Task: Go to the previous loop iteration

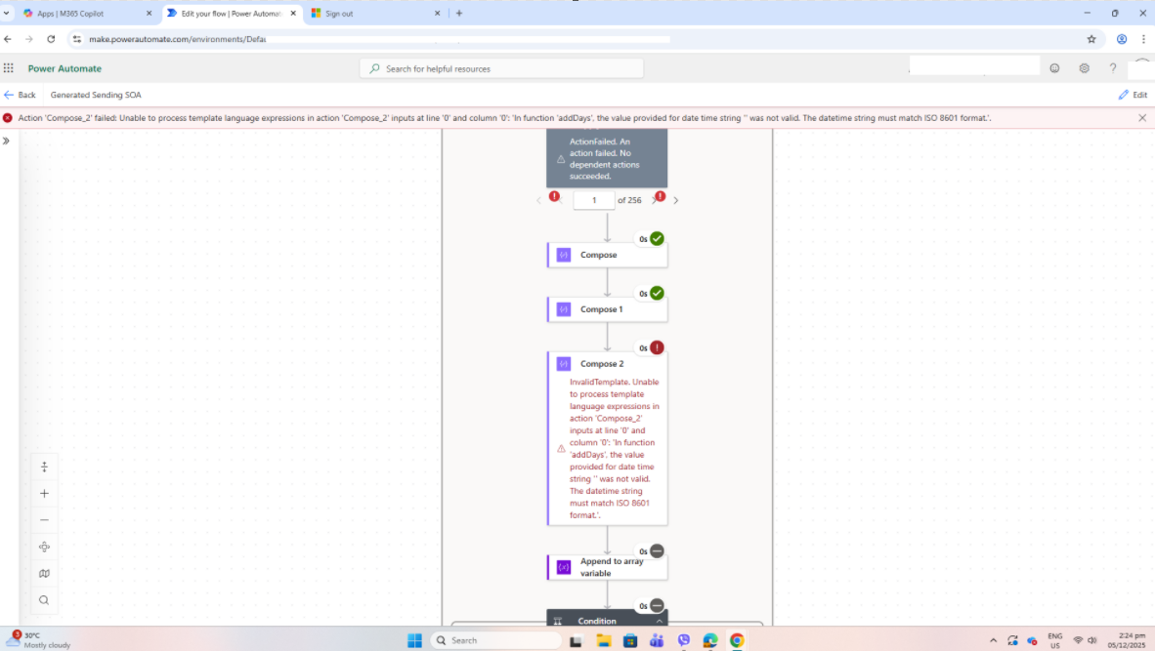Action: pyautogui.click(x=538, y=200)
